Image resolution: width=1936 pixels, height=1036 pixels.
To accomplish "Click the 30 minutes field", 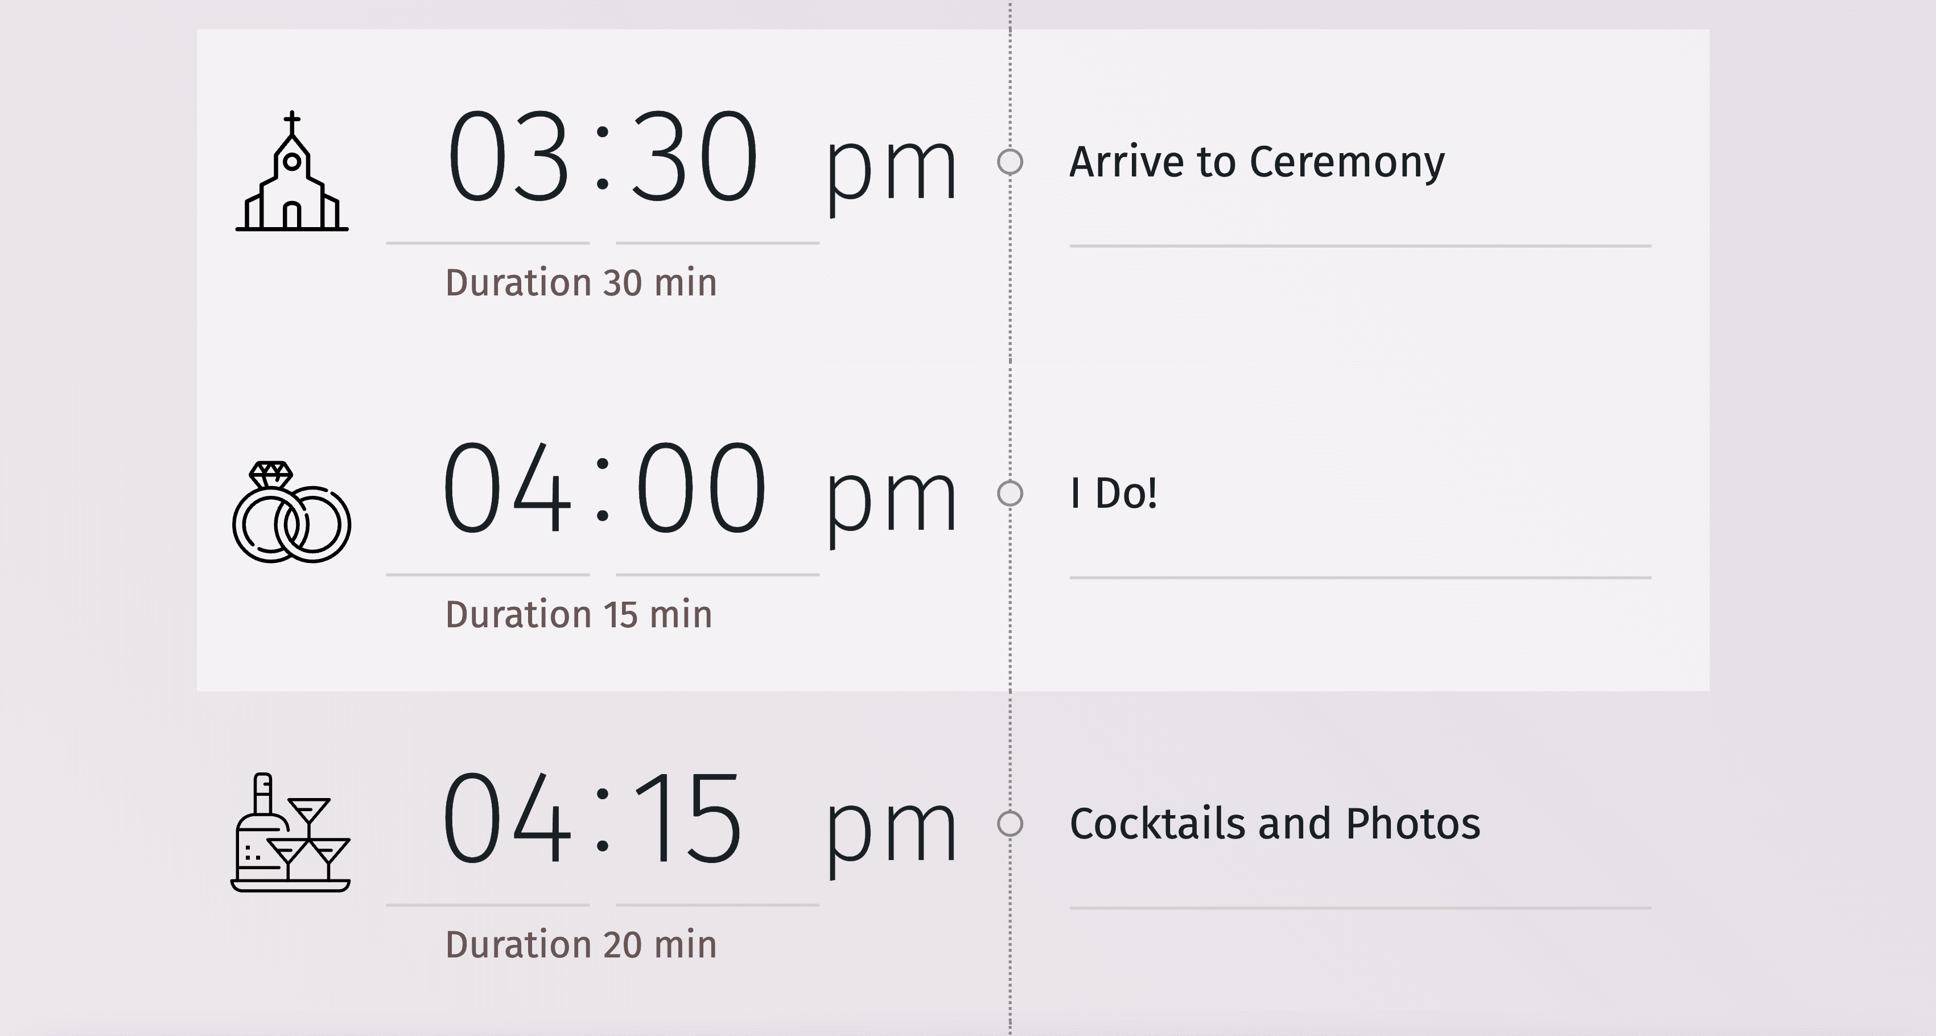I will point(694,157).
